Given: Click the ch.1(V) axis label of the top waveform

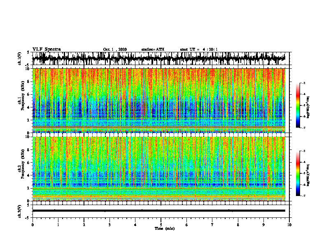Looking at the screenshot, I should point(20,58).
